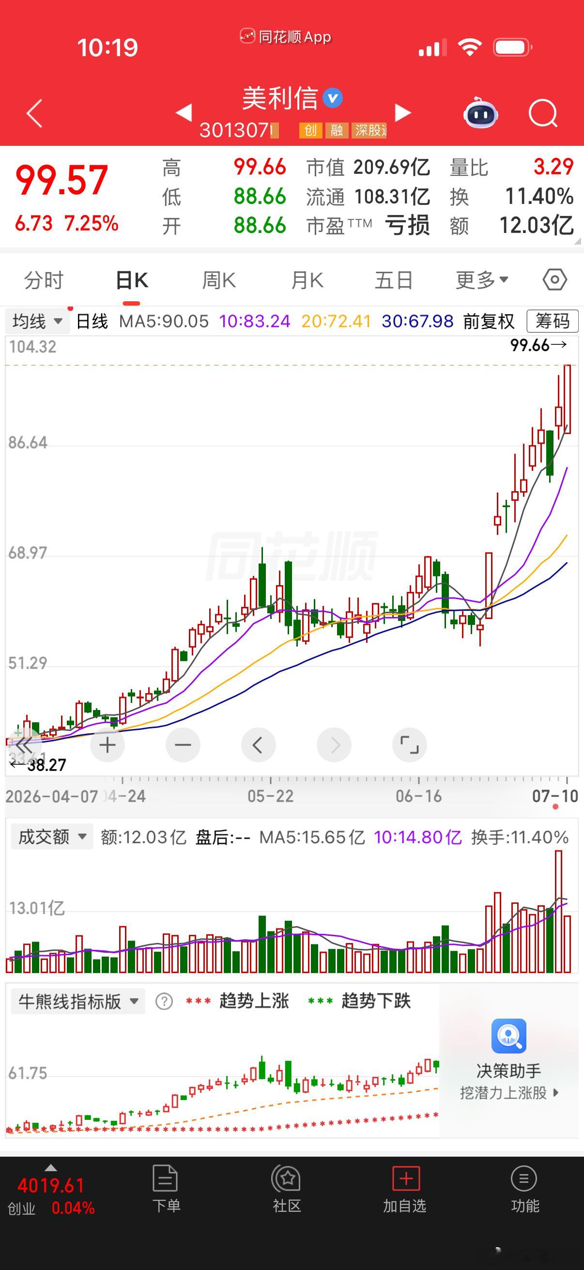The height and width of the screenshot is (1270, 584).
Task: Enter fullscreen chart view icon
Action: coord(409,745)
